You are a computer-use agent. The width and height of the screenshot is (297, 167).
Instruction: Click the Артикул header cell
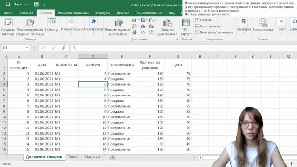[x=93, y=65]
